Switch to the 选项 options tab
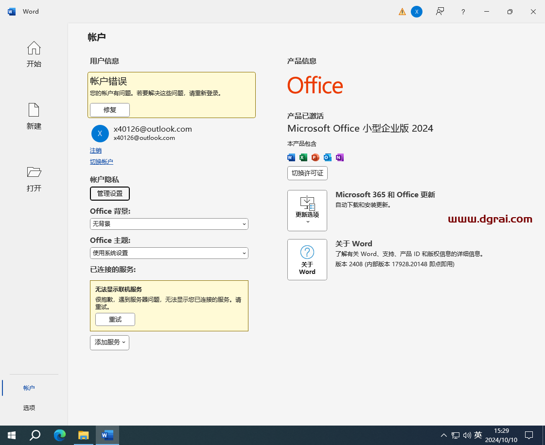The width and height of the screenshot is (545, 445). pos(29,408)
